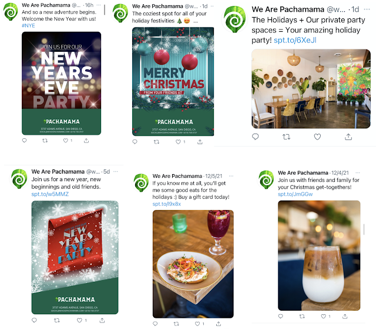Share the private party spaces tweet
376x333 pixels.
[x=348, y=137]
